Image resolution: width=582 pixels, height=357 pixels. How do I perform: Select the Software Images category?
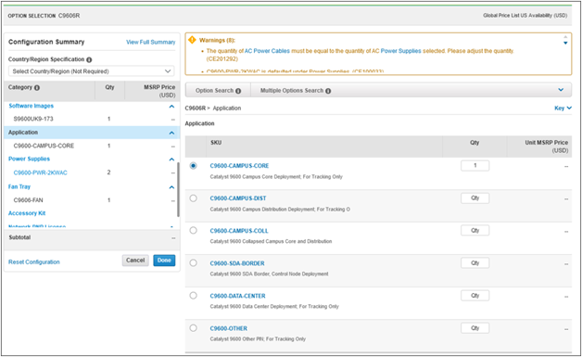(32, 106)
